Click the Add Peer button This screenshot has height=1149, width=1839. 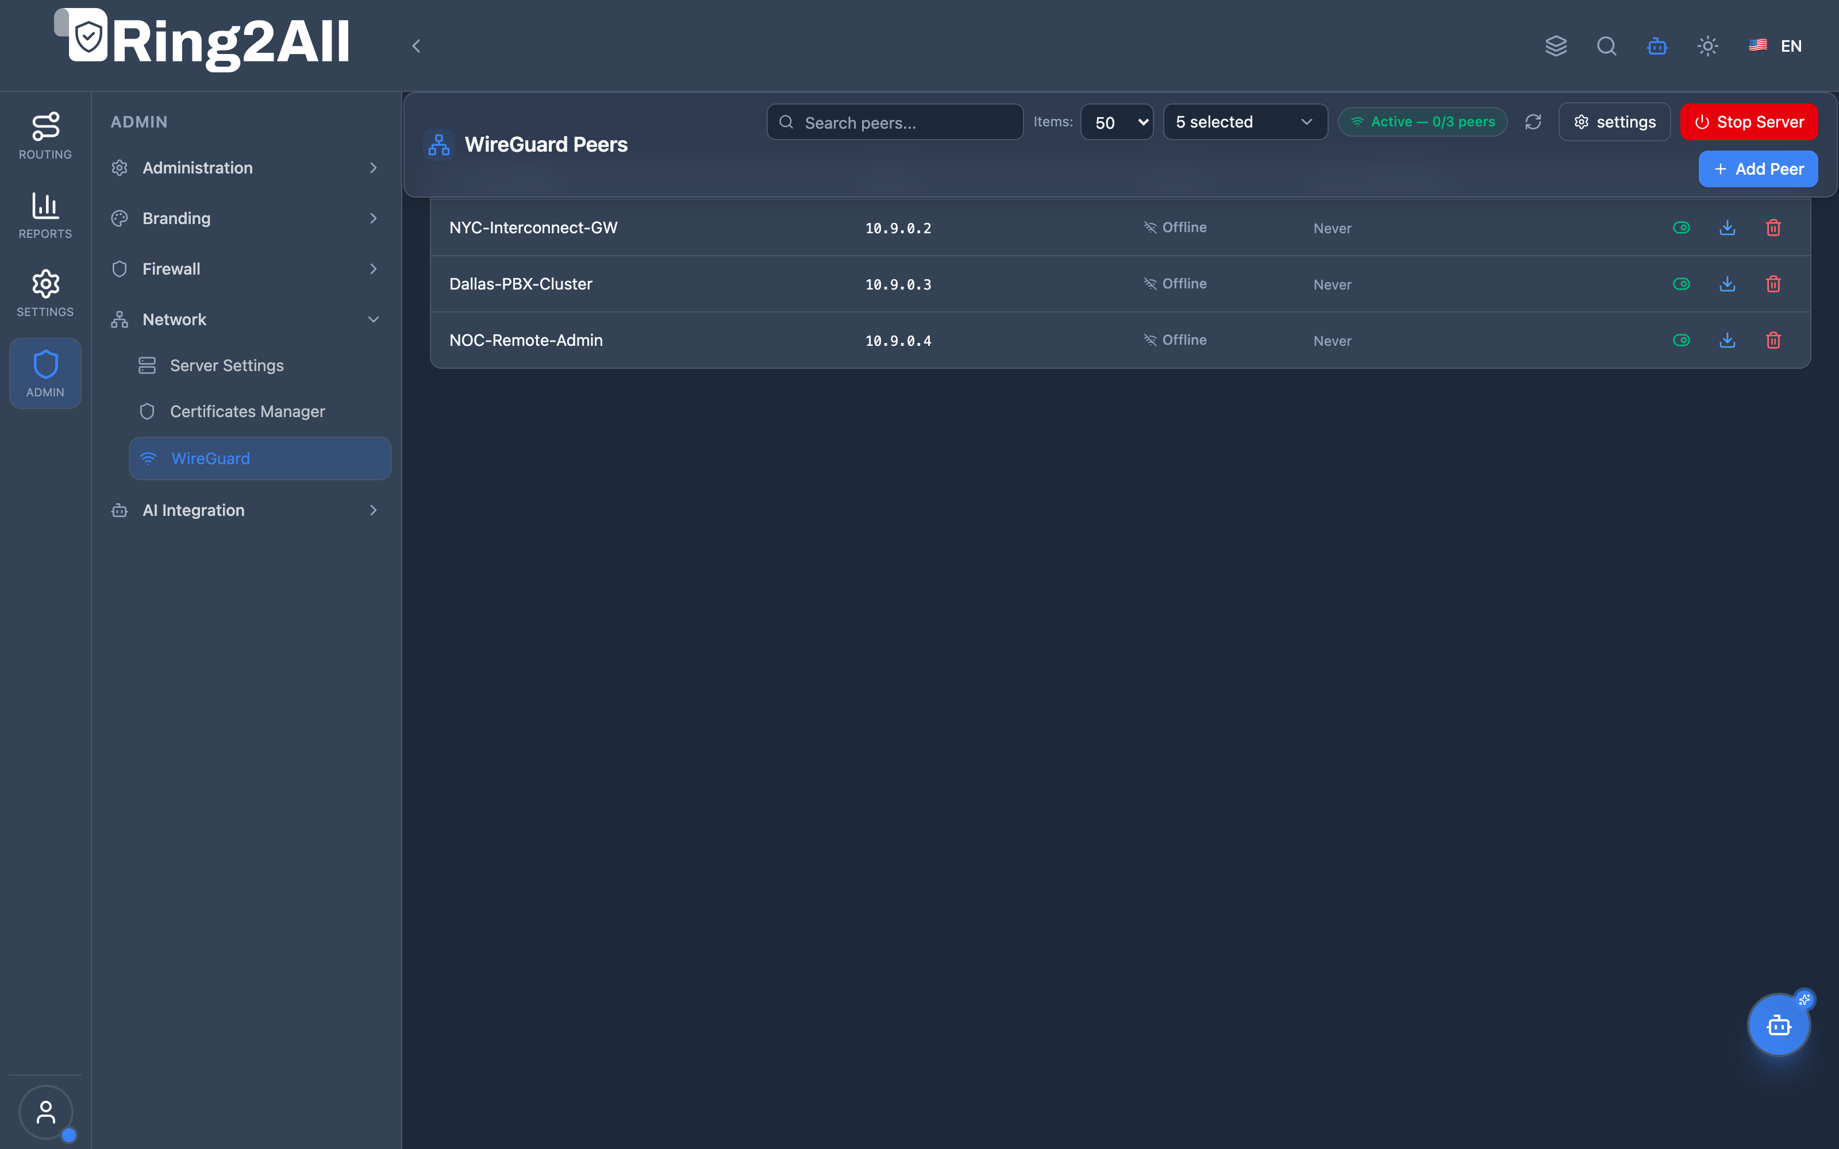coord(1758,169)
